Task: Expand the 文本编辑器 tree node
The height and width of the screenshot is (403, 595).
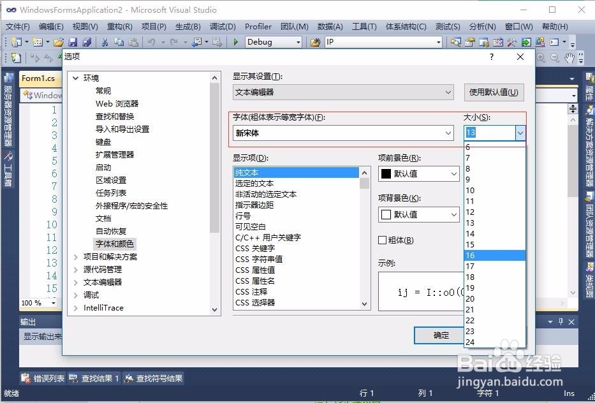Action: pos(76,282)
